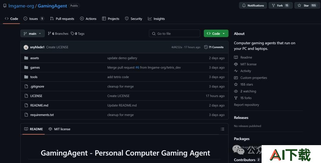View the 71 Commits history
321x163 pixels.
[x=214, y=47]
